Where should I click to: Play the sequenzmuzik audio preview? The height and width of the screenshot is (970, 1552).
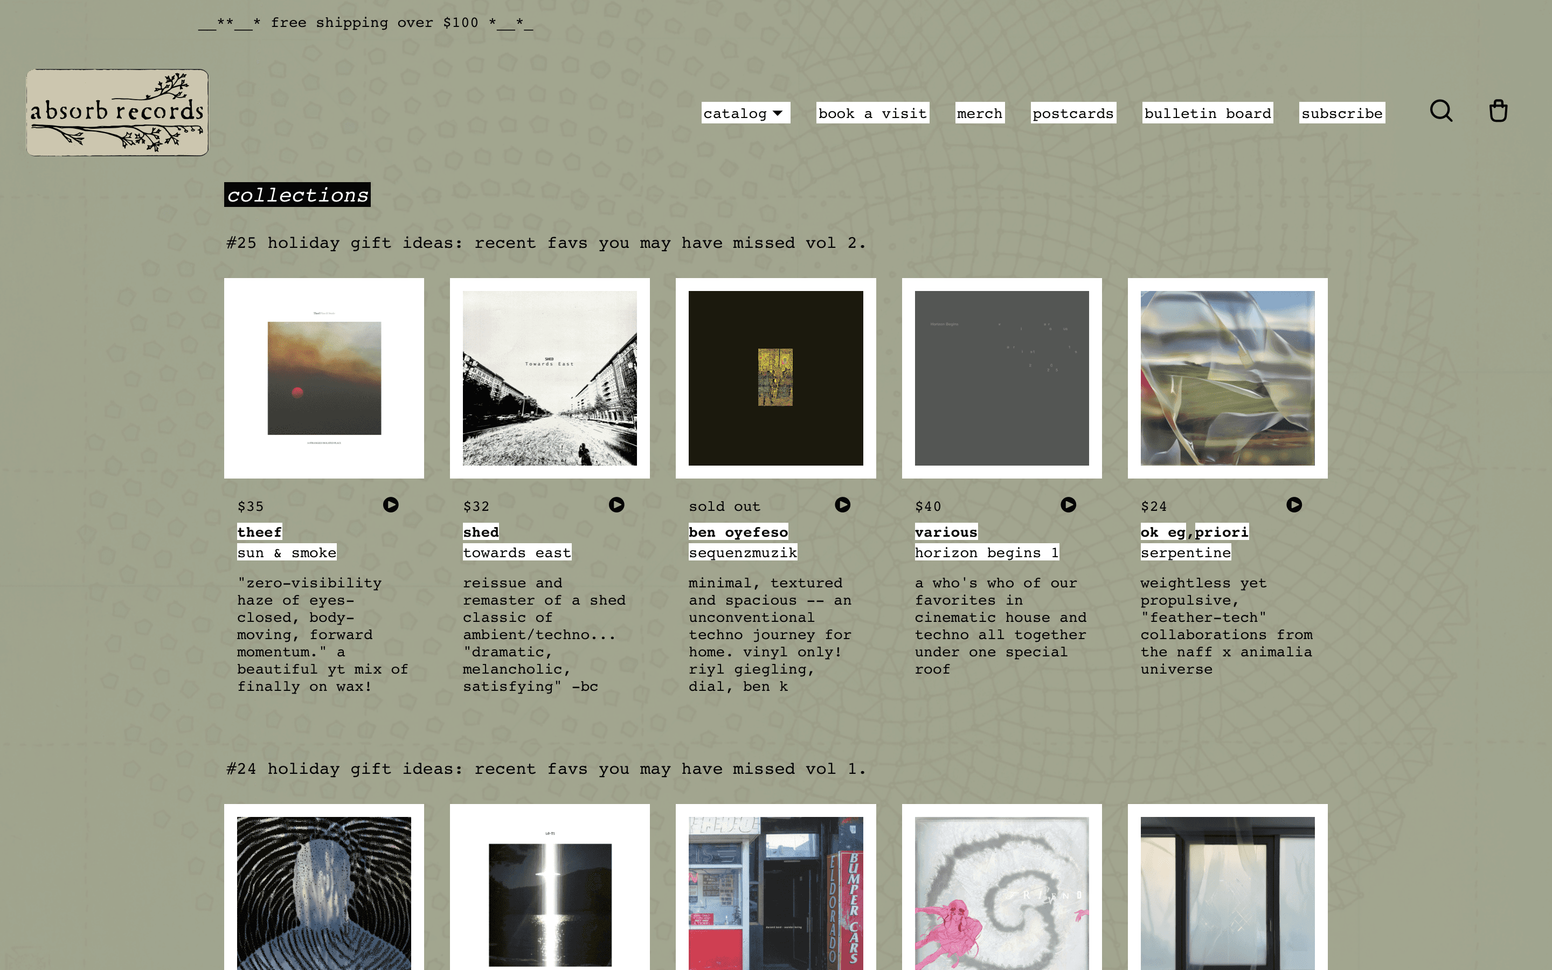842,505
